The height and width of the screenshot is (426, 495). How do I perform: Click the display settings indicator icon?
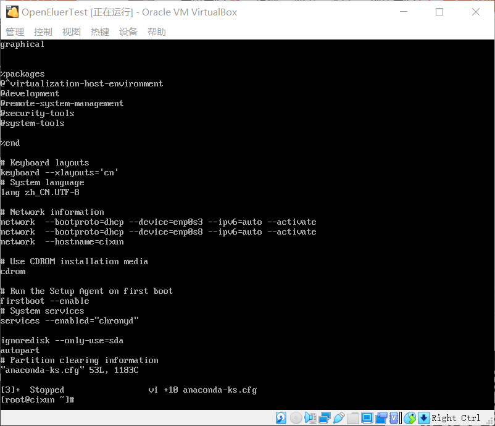click(367, 418)
